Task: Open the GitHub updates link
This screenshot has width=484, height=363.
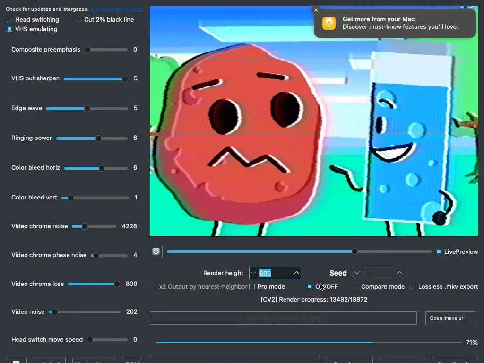Action: (116, 9)
